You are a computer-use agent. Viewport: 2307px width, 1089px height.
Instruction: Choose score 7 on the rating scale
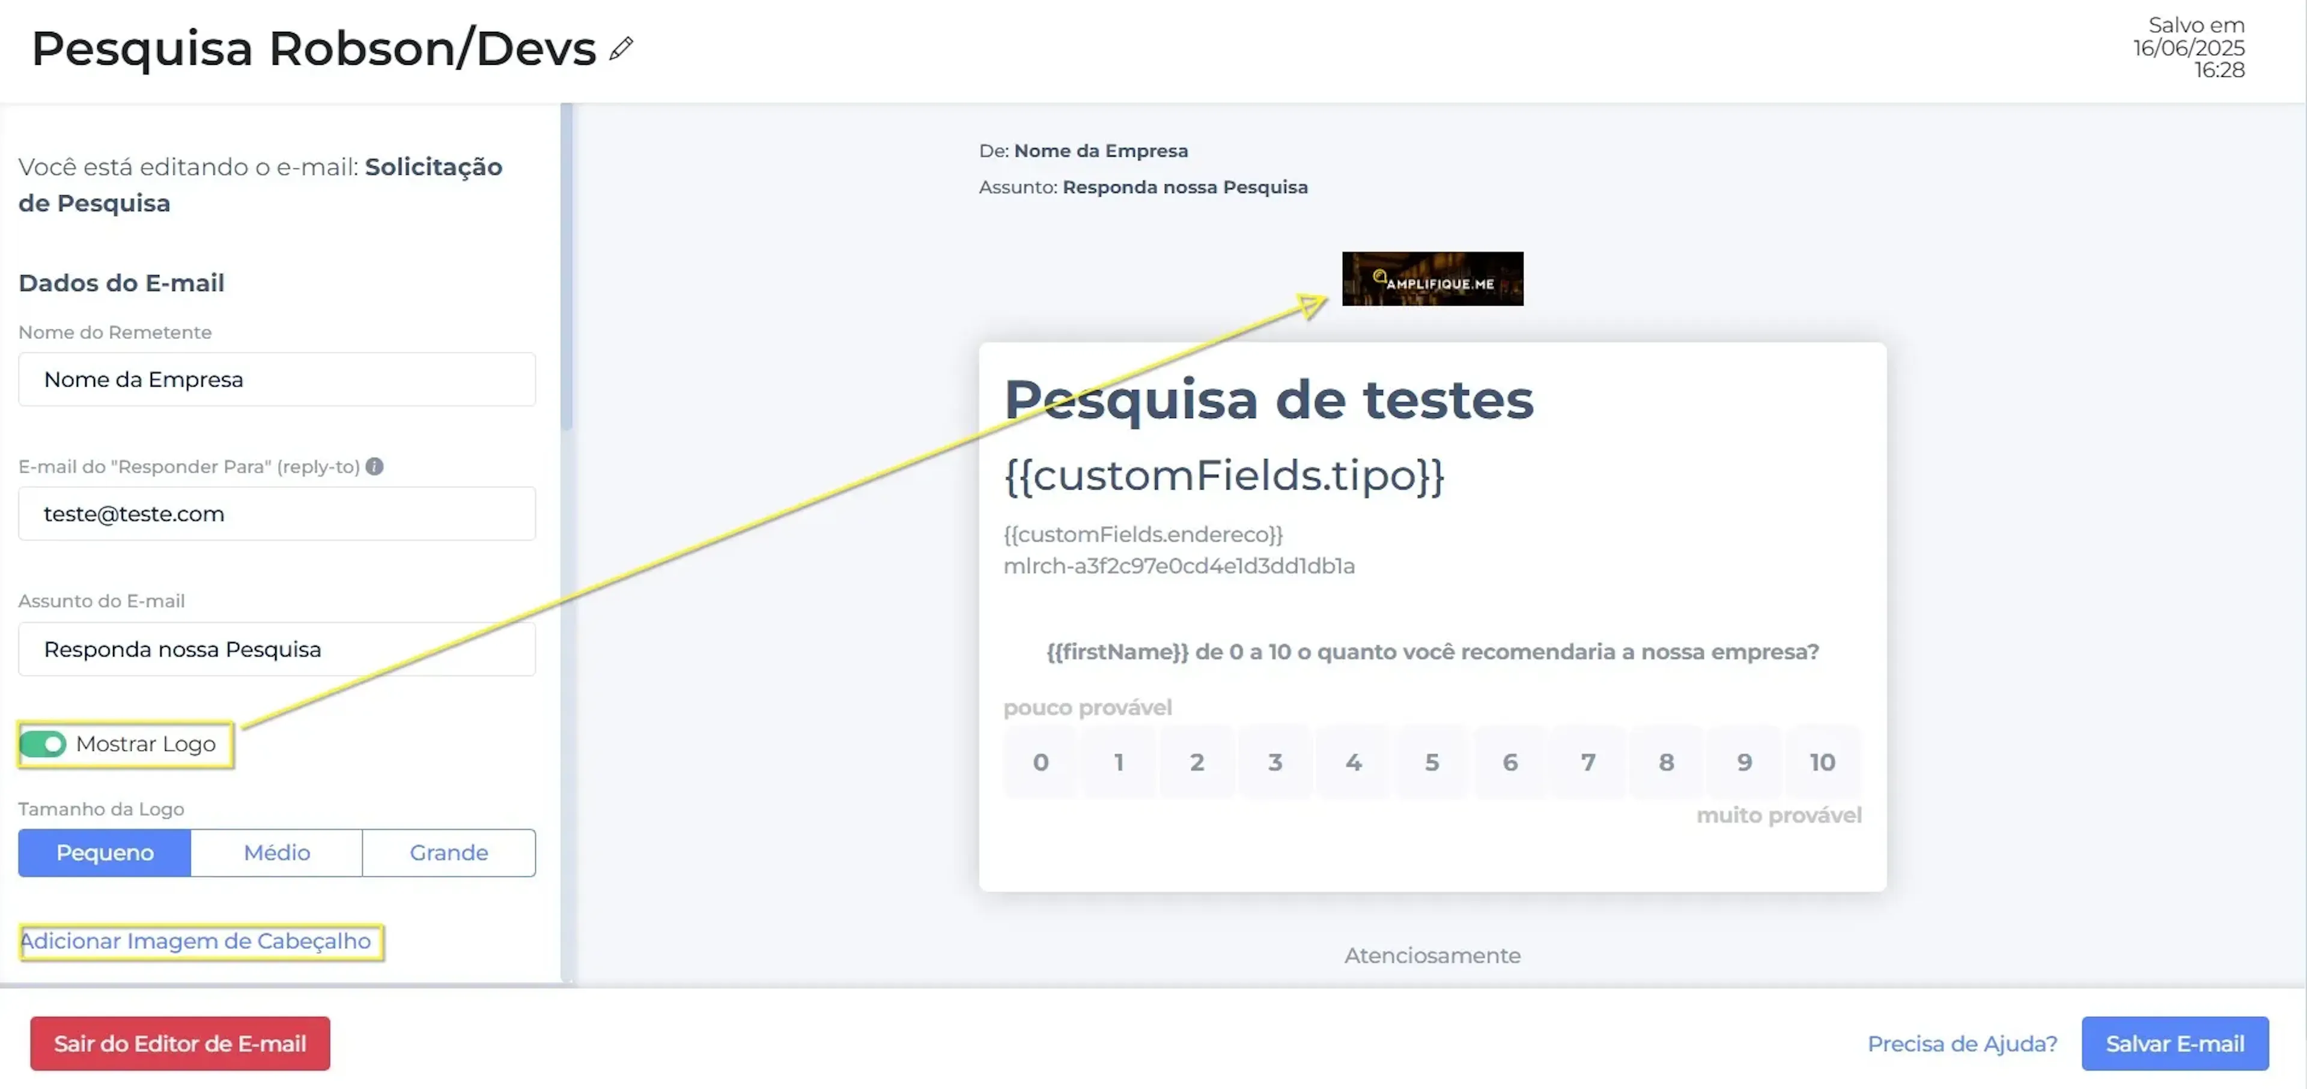point(1587,762)
